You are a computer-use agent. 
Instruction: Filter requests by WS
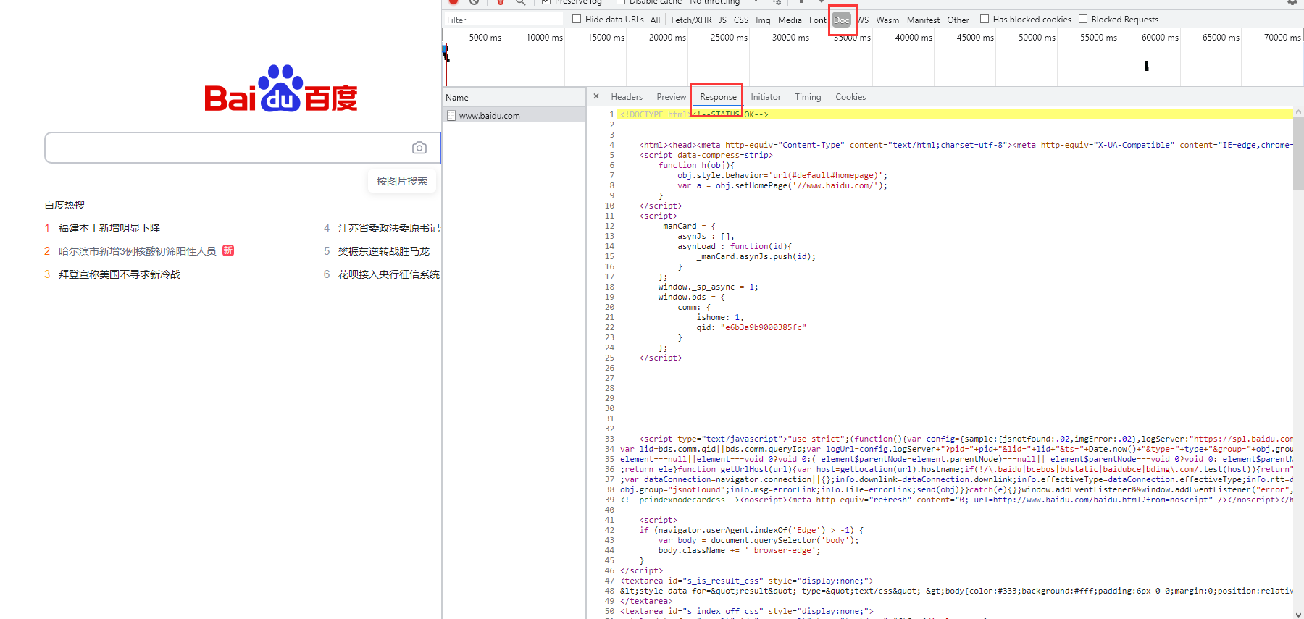[x=863, y=20]
